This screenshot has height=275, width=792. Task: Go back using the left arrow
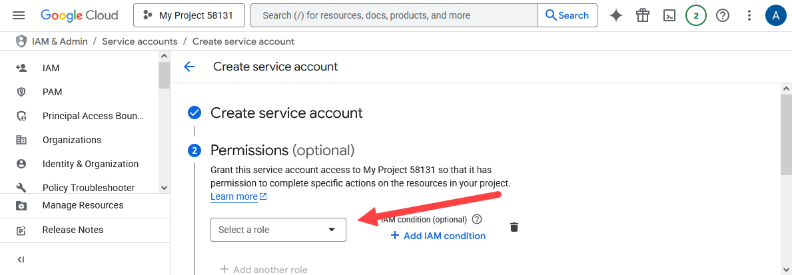point(189,67)
